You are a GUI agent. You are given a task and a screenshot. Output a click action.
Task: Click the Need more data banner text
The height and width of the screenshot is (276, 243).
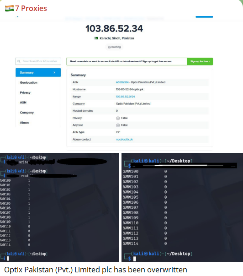[x=121, y=61]
